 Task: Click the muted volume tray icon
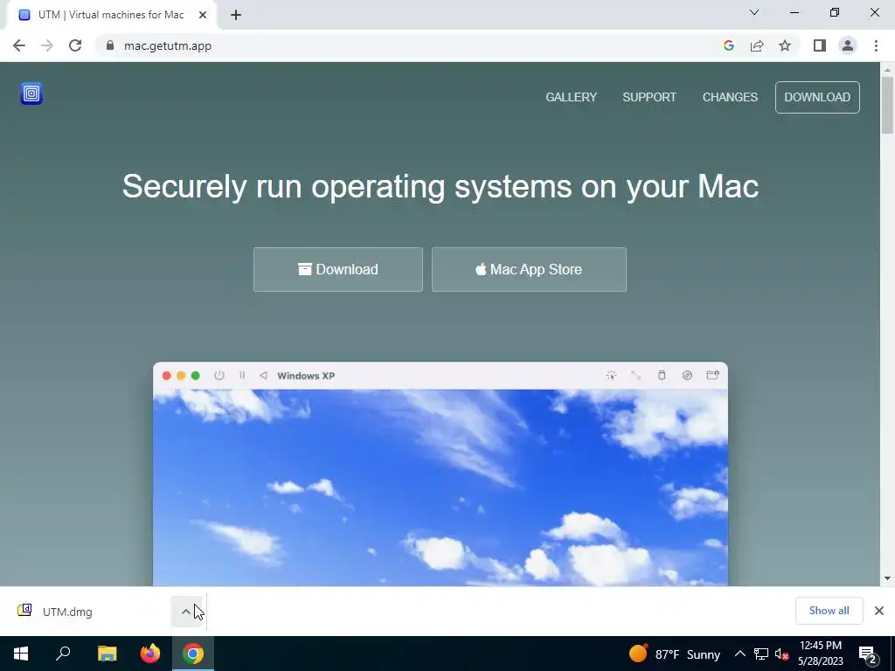[782, 654]
